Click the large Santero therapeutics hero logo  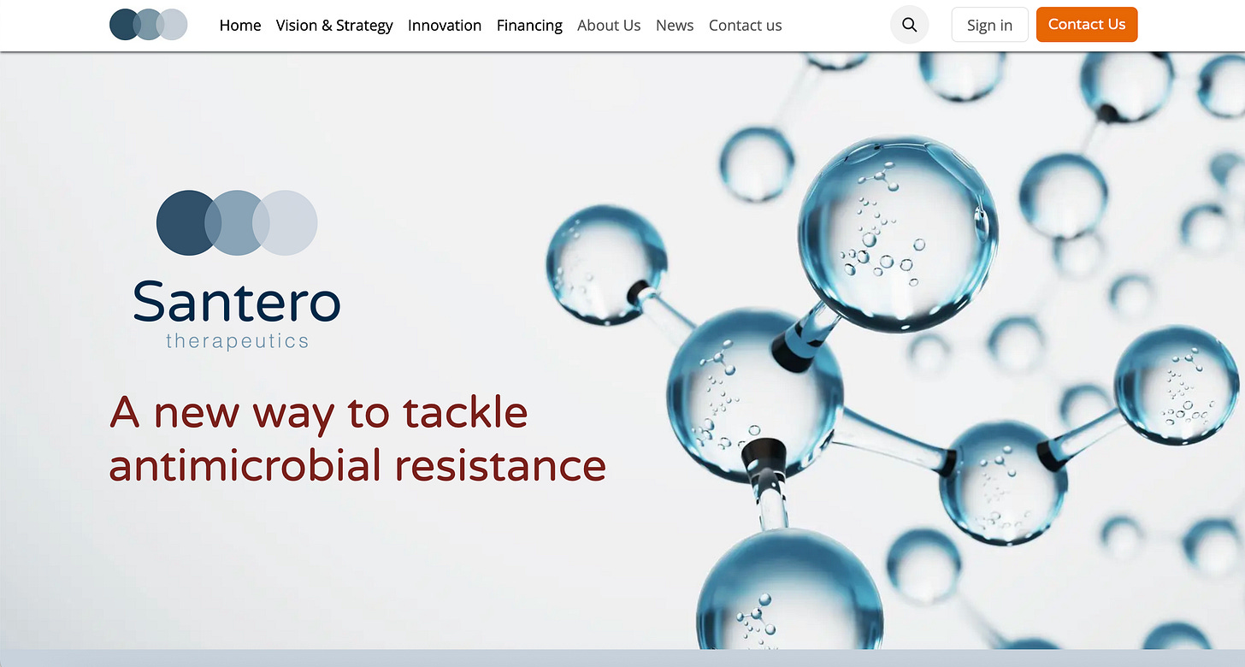[237, 269]
